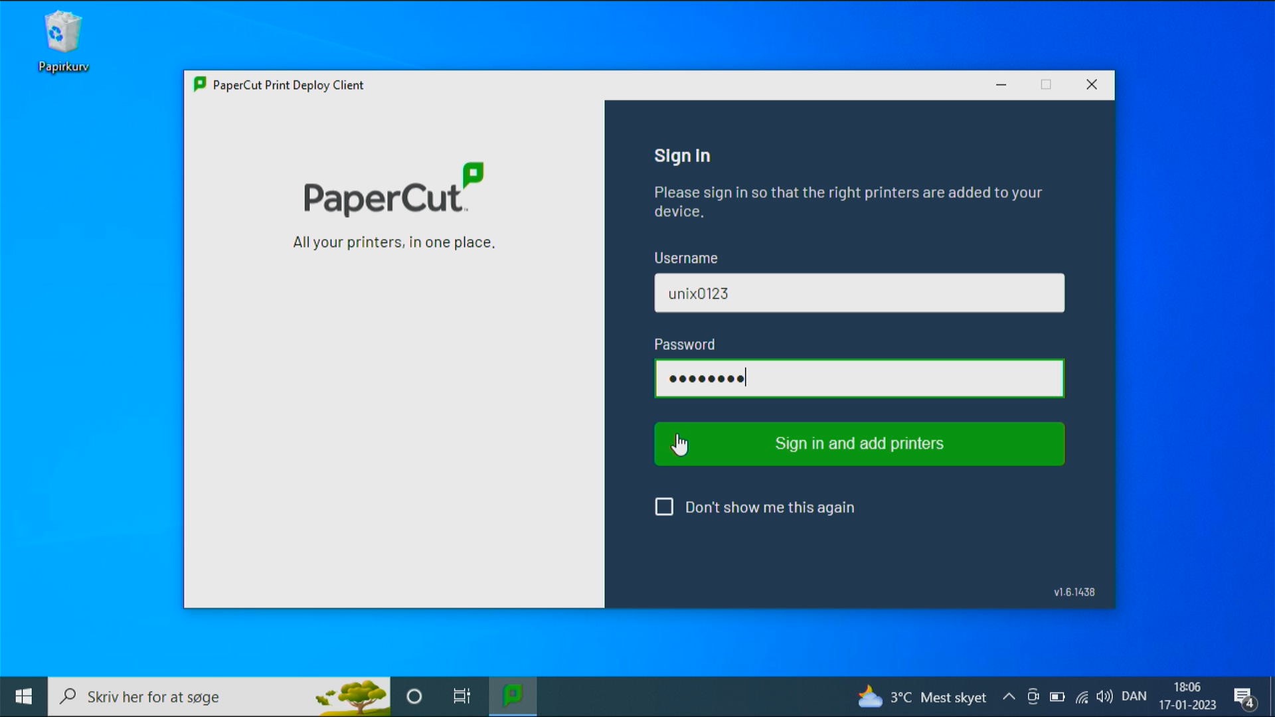Click the Cortana circle icon

[414, 696]
